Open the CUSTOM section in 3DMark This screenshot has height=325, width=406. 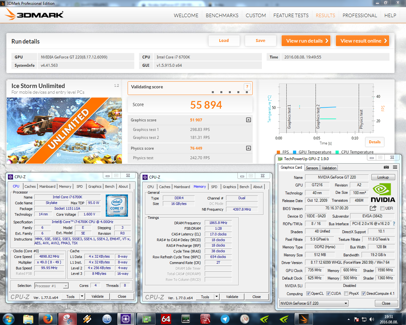pyautogui.click(x=256, y=15)
